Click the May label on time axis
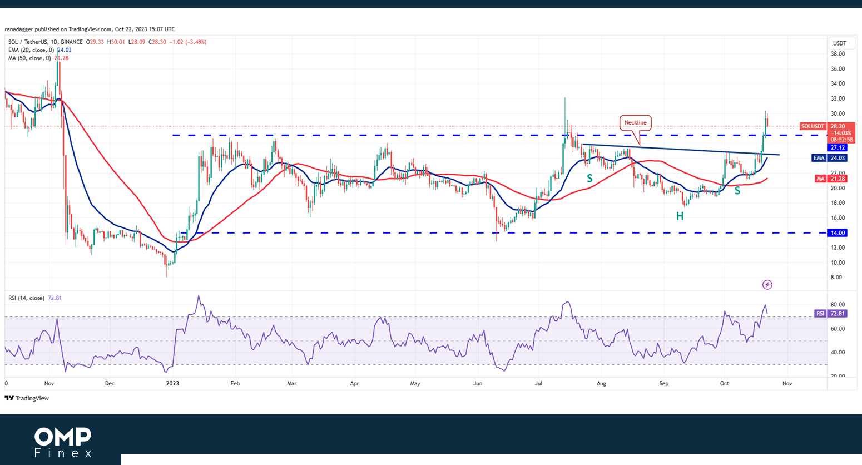Viewport: 862px width, 465px height. 415,384
